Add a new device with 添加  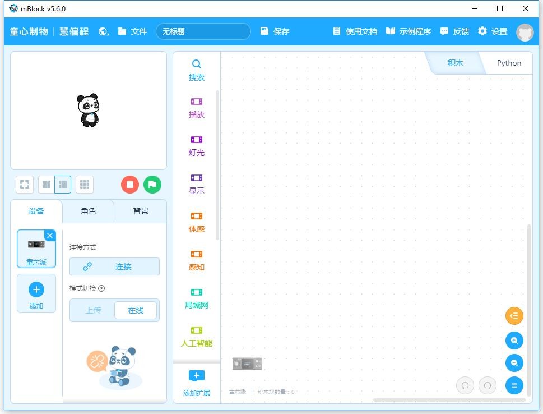(36, 294)
